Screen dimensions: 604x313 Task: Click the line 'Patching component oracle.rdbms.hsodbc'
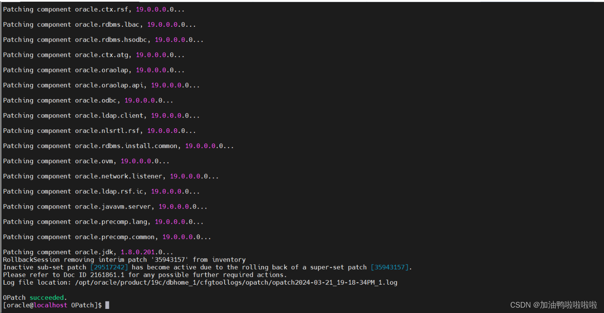coord(103,40)
